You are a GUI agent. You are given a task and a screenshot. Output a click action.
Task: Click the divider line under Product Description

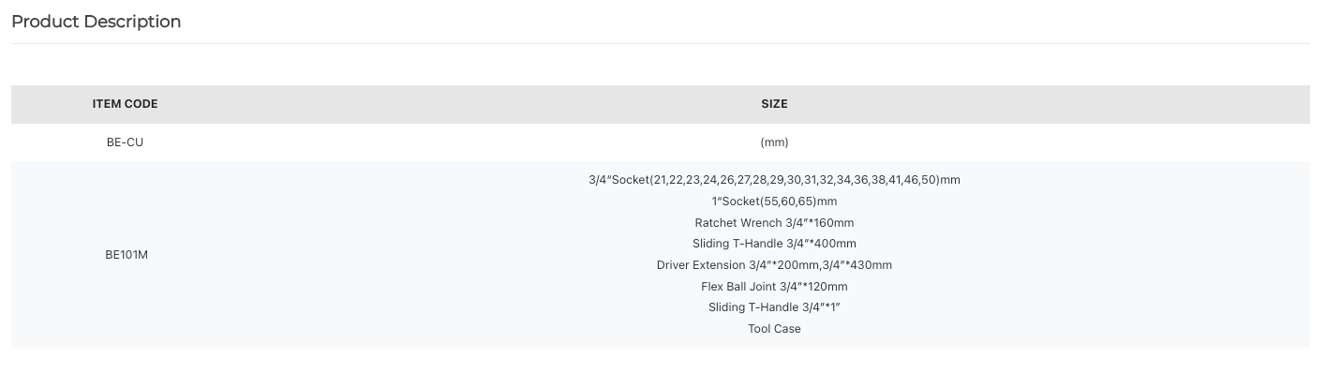(660, 43)
